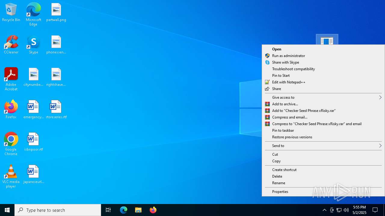Open the notification center icon
The width and height of the screenshot is (385, 216).
coord(375,210)
